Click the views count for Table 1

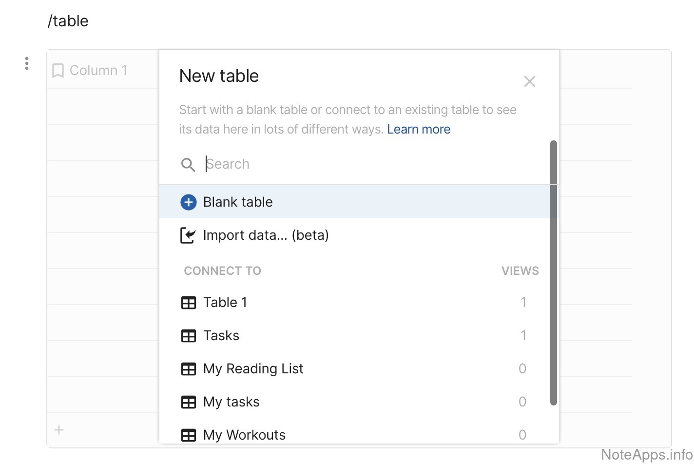(523, 303)
